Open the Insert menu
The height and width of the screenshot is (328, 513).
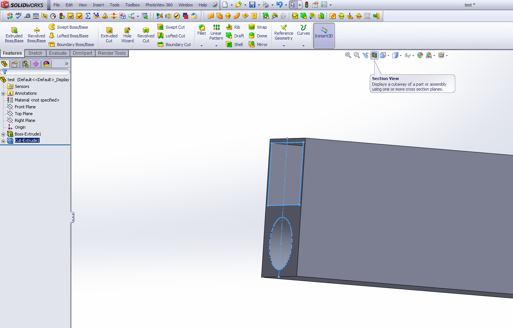coord(98,5)
